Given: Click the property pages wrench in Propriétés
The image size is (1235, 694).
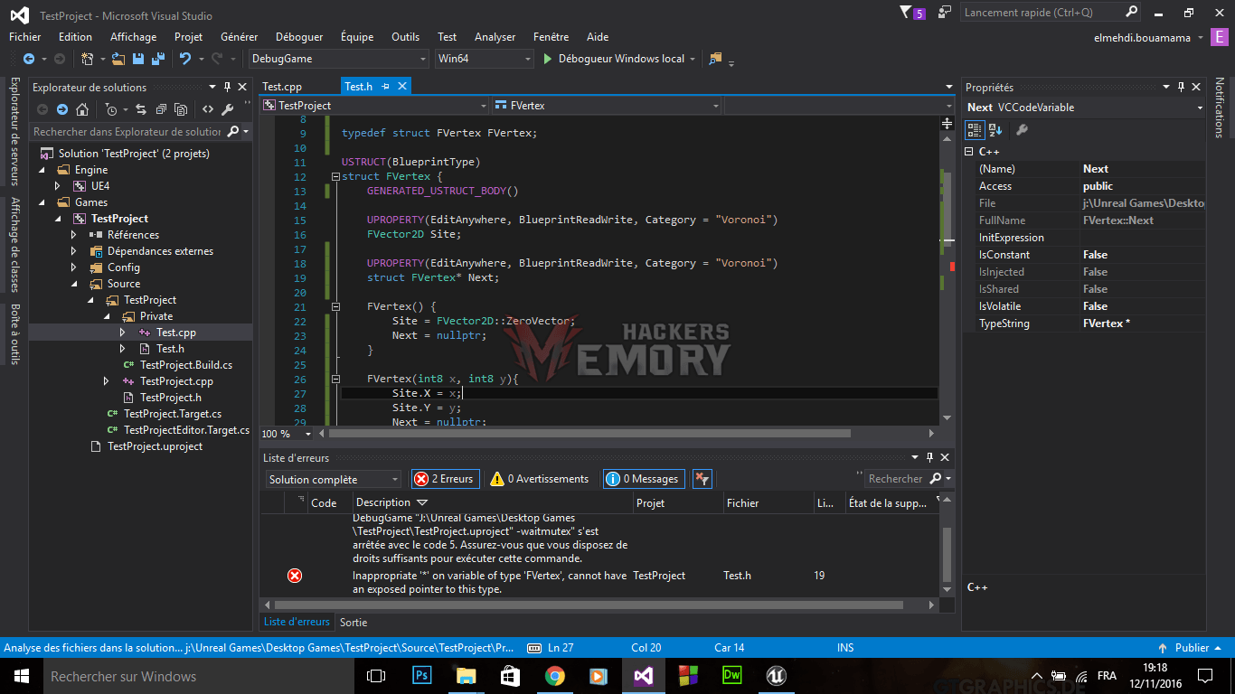Looking at the screenshot, I should (x=1022, y=130).
